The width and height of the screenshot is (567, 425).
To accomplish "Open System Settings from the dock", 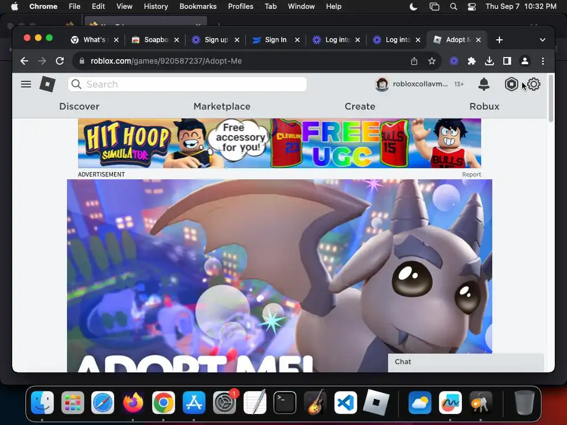I will (x=224, y=403).
